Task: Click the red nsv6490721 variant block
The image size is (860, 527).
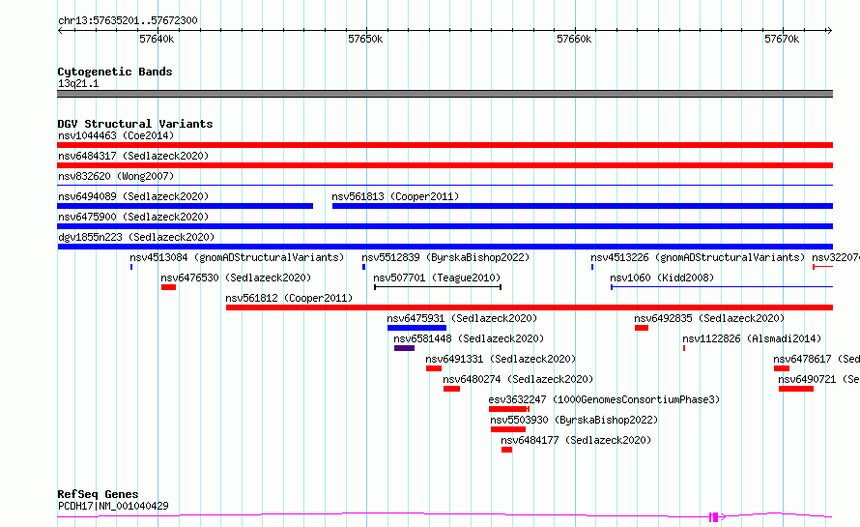Action: [x=796, y=389]
